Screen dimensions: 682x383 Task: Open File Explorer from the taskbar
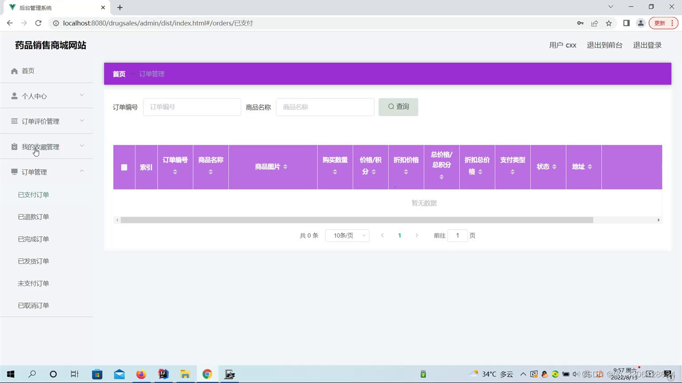click(185, 374)
